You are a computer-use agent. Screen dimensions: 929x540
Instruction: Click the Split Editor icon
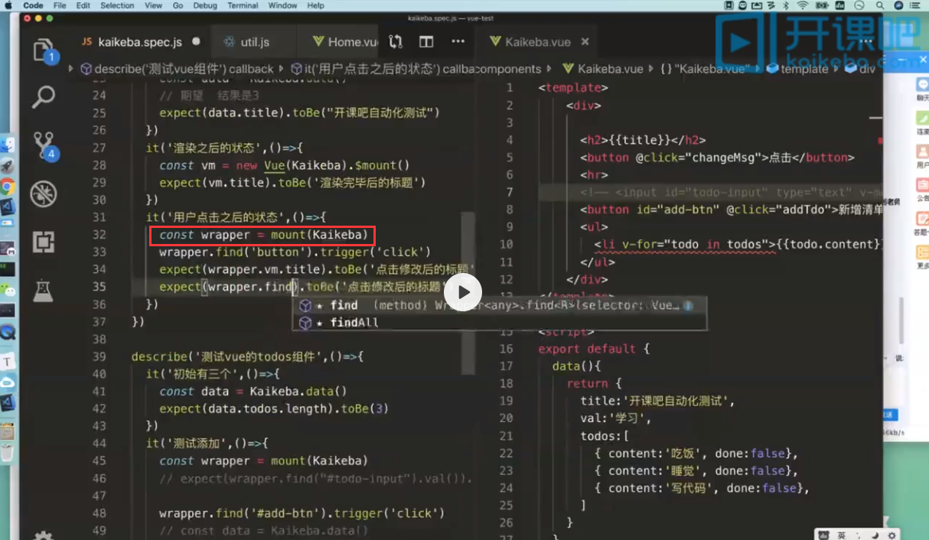[x=426, y=41]
